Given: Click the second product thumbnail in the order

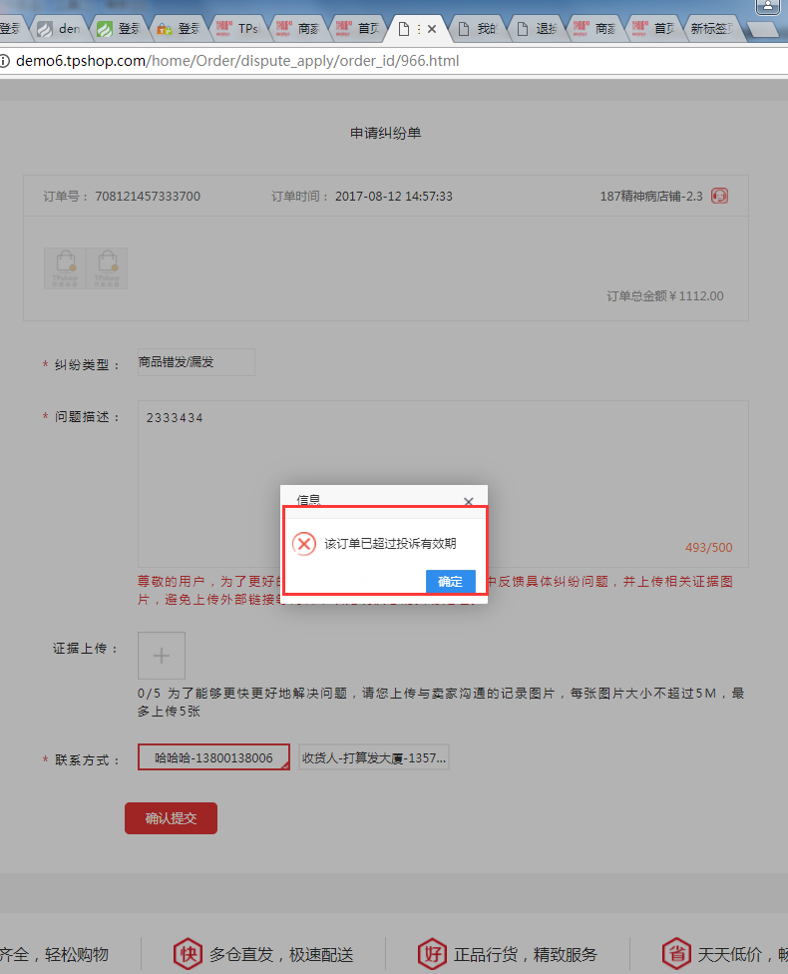Looking at the screenshot, I should (x=106, y=267).
